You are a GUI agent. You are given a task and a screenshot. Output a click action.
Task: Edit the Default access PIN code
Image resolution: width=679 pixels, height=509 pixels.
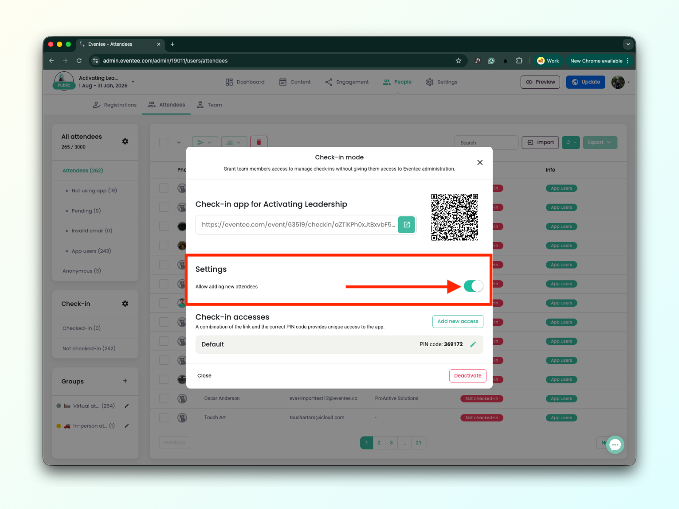point(473,344)
